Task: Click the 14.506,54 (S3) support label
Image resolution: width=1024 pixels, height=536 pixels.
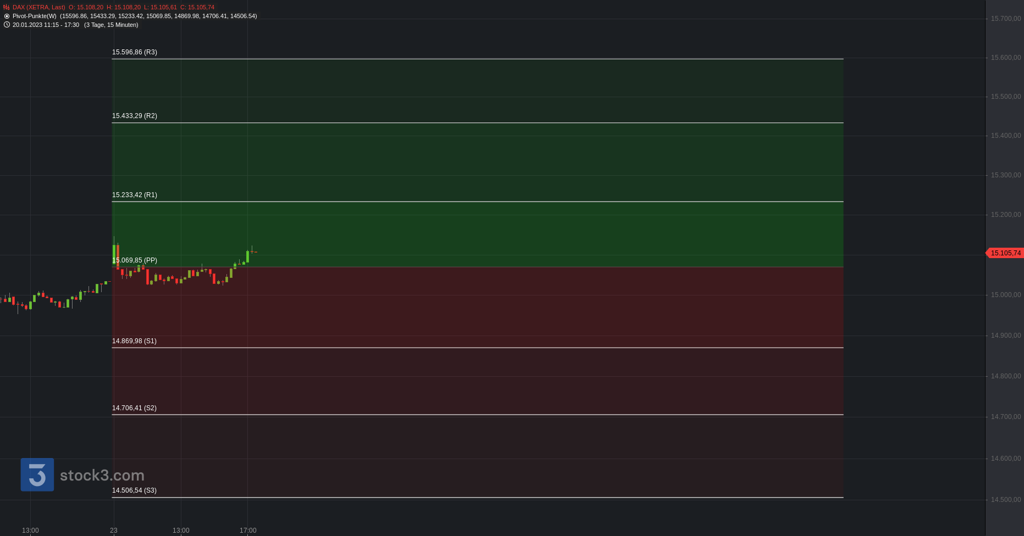Action: [134, 490]
